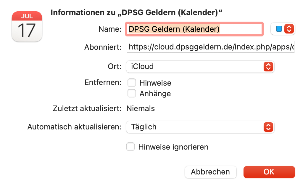Click the red chevron on the iCloud dropdown
Image resolution: width=303 pixels, height=186 pixels.
(268, 67)
